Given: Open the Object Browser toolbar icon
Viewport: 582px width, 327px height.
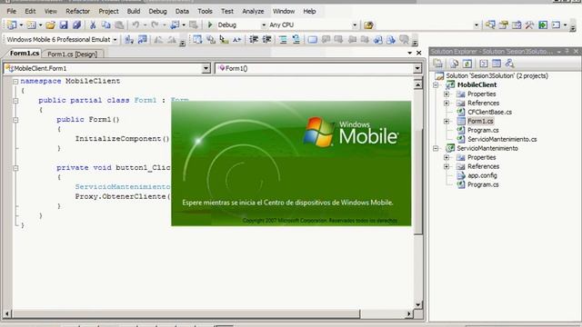Looking at the screenshot, I should coord(517,25).
